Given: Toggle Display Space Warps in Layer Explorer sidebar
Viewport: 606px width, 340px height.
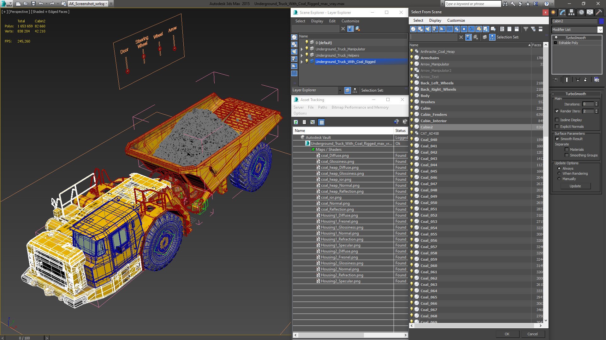Looking at the screenshot, I should (294, 73).
